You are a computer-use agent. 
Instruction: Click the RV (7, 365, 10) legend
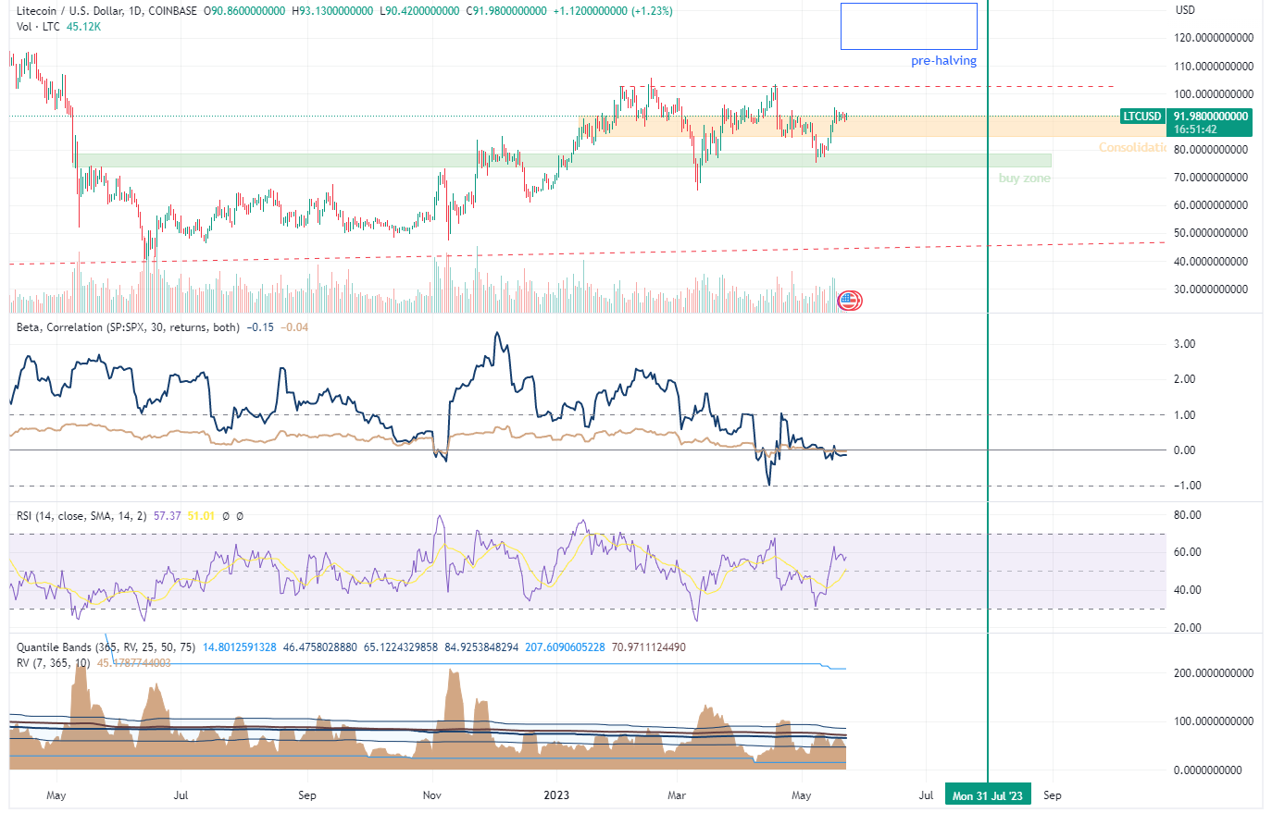coord(54,663)
